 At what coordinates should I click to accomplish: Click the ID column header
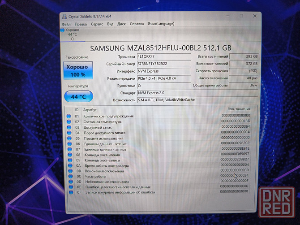pos(77,110)
